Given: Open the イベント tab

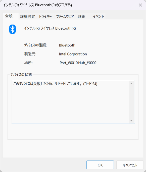Looking at the screenshot, I should (98, 17).
